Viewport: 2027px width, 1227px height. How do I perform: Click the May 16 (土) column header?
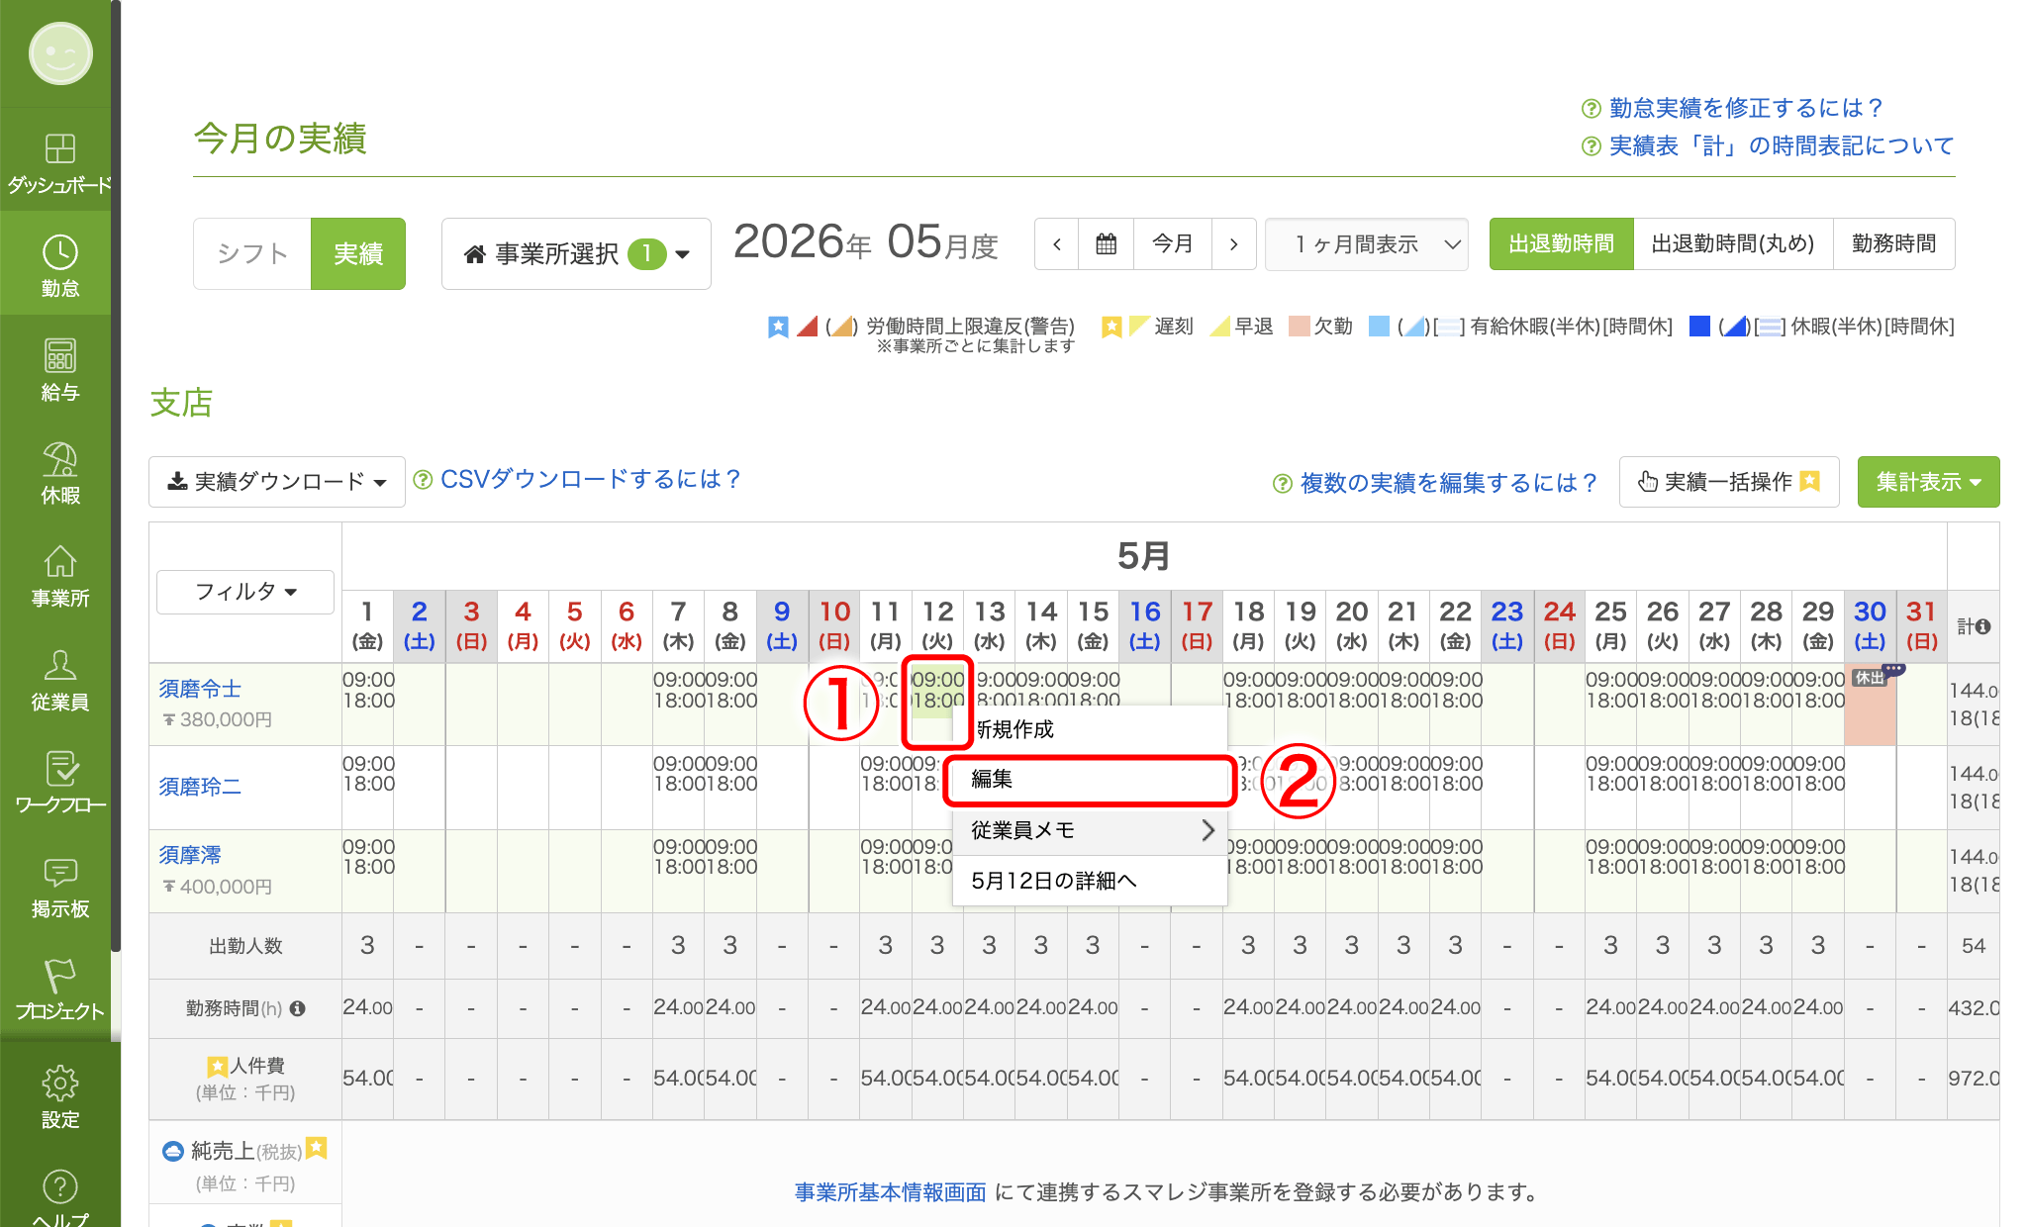click(1144, 625)
